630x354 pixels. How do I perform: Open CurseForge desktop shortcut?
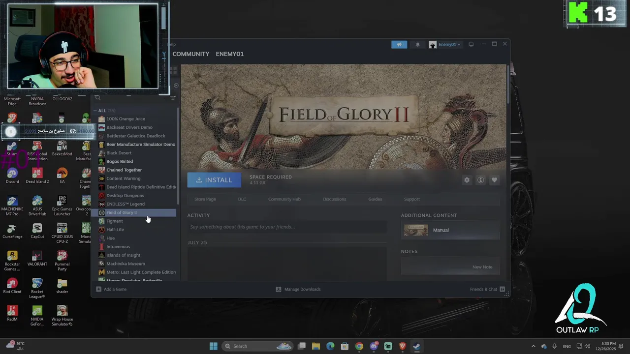(x=12, y=231)
